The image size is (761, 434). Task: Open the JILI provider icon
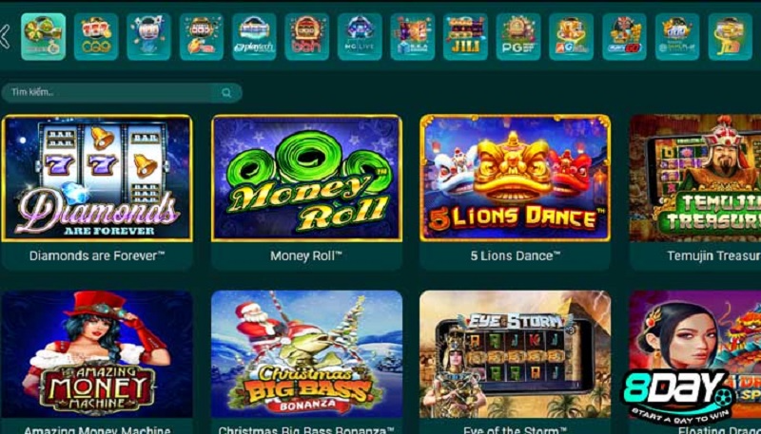465,36
